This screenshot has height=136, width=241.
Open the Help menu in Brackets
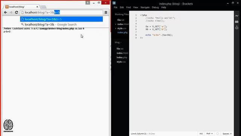(x=164, y=8)
